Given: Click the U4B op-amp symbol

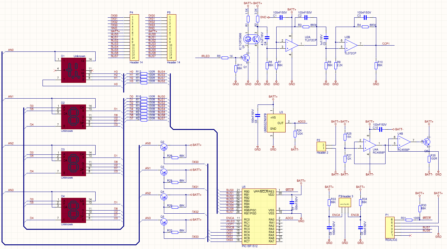Looking at the screenshot, I should click(404, 141).
